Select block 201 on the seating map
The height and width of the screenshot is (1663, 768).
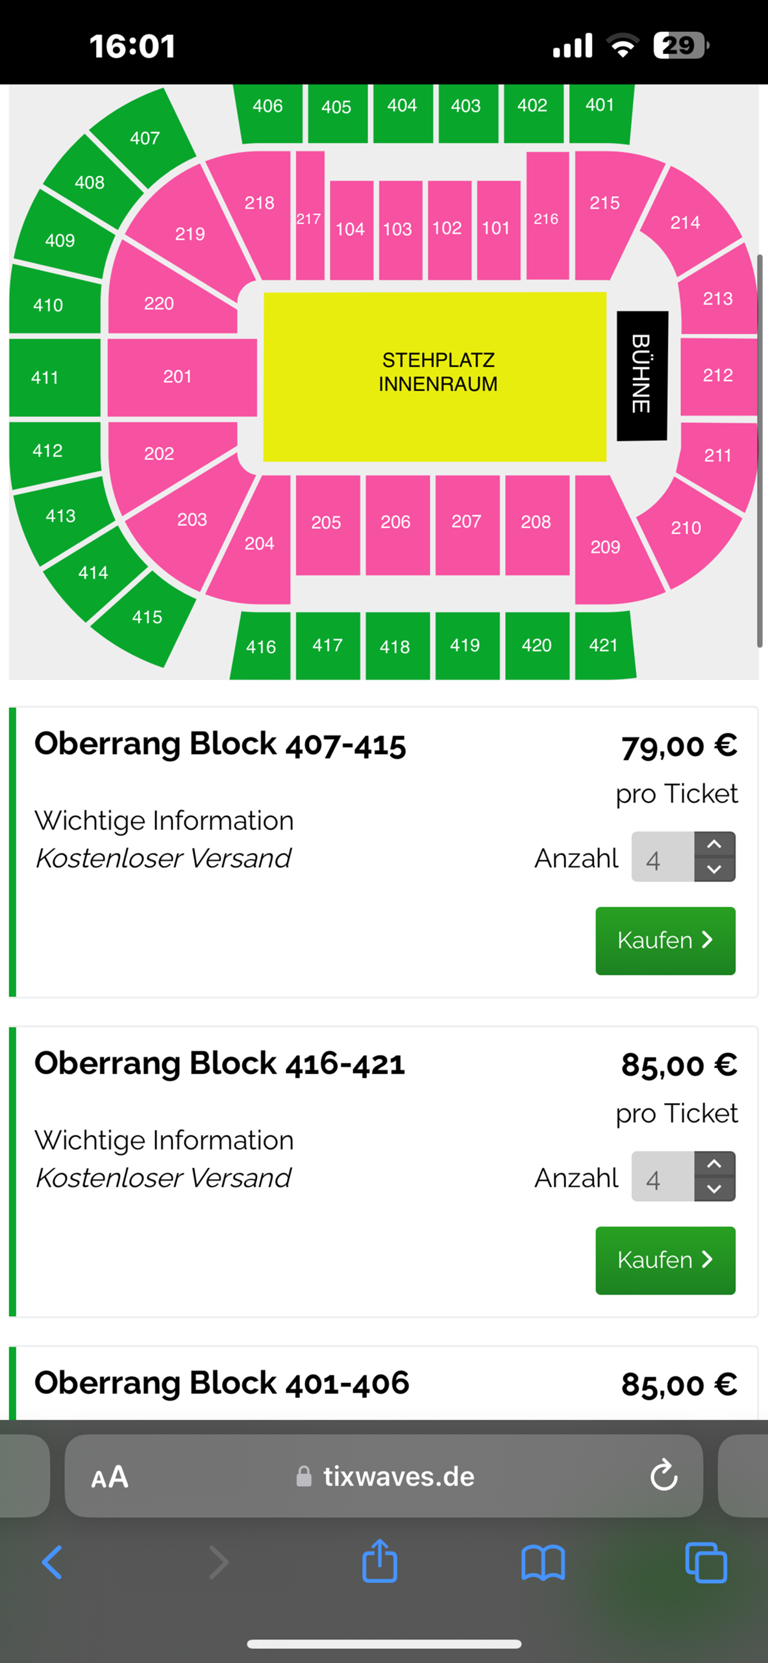pos(177,377)
